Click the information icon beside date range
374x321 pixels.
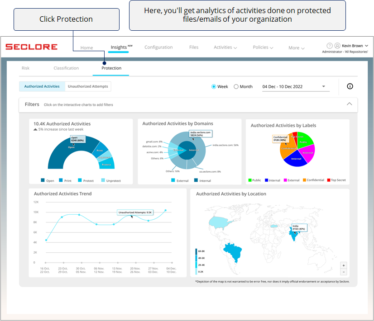point(350,86)
